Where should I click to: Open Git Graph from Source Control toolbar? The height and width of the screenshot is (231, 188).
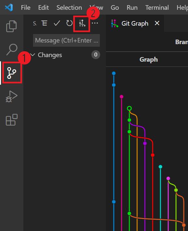(82, 23)
